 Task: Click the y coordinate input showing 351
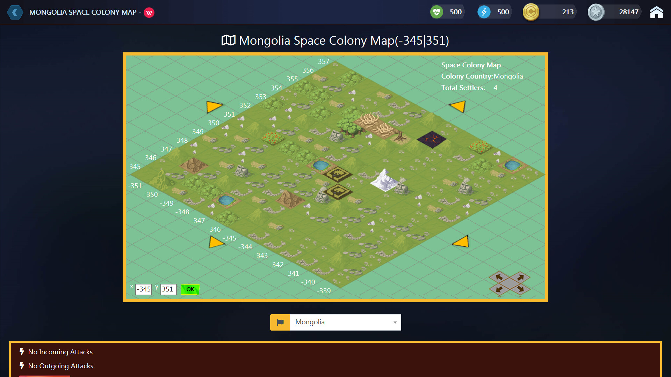click(x=168, y=289)
